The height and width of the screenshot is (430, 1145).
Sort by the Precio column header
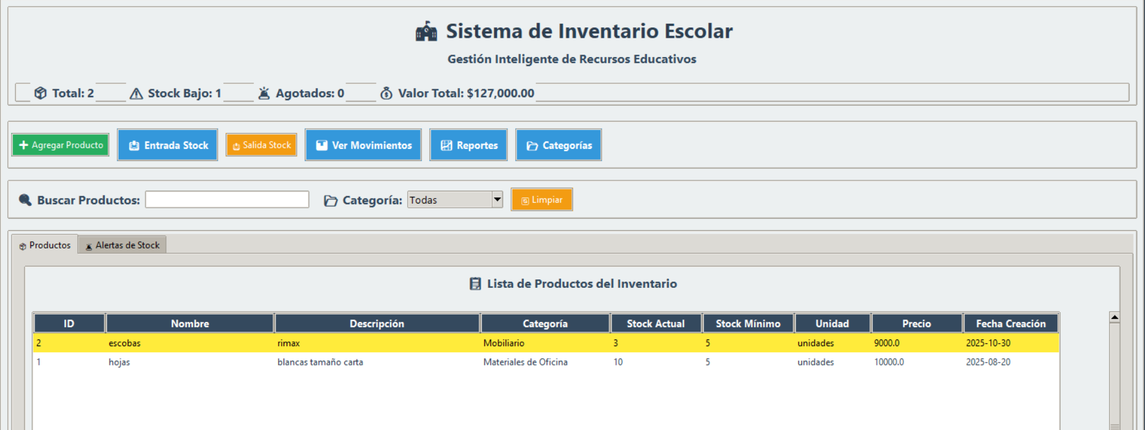coord(917,324)
